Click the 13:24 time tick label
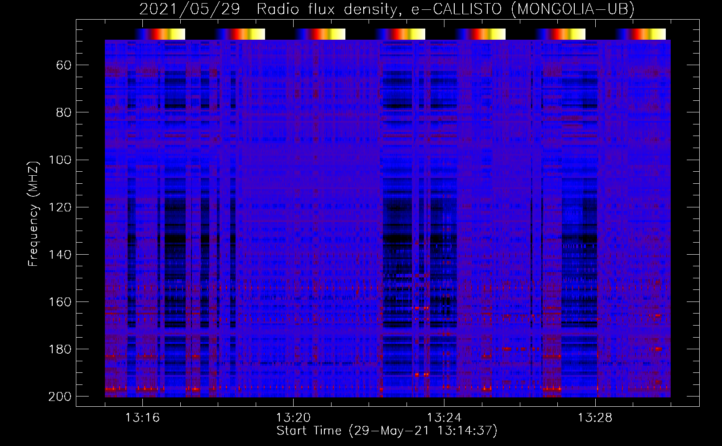Image resolution: width=722 pixels, height=446 pixels. click(444, 417)
